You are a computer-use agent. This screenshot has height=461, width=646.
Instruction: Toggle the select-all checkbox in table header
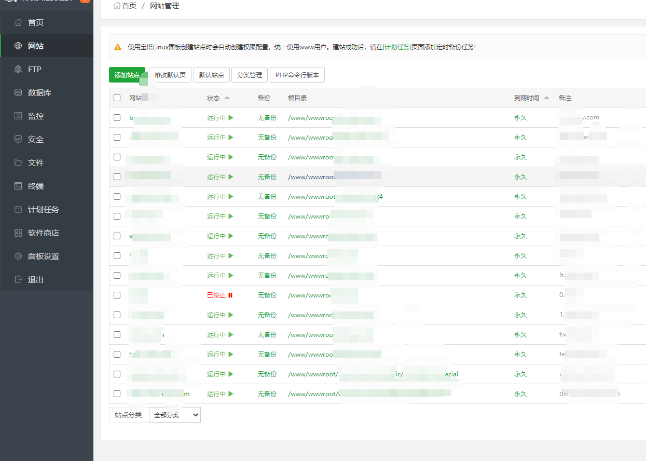117,98
